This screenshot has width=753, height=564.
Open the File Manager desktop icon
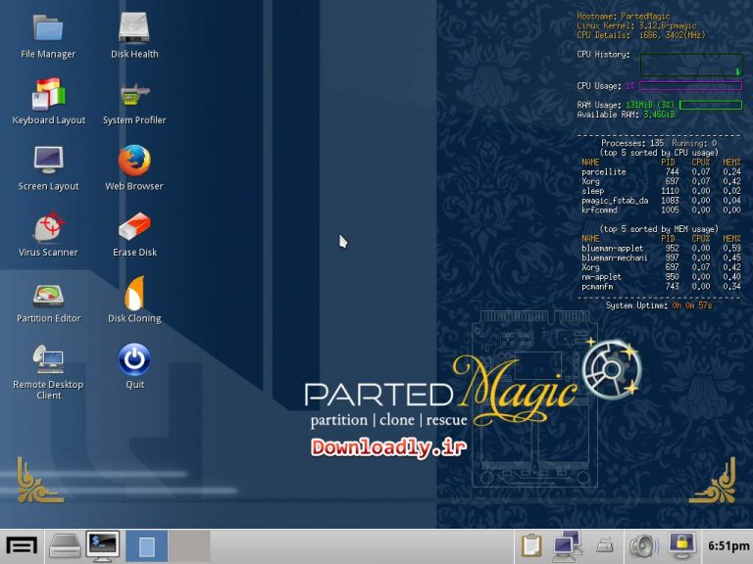pyautogui.click(x=47, y=28)
